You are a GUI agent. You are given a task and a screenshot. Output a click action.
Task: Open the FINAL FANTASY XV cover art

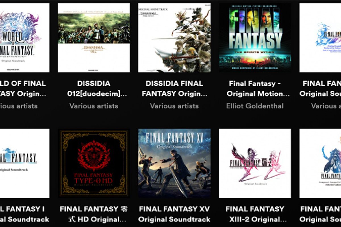coord(174,163)
